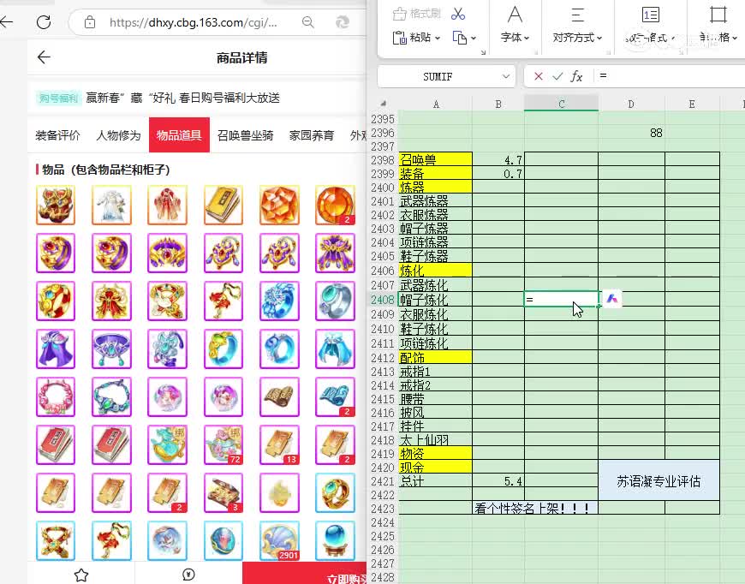Select the item with badge 72
The image size is (745, 584).
(x=223, y=444)
